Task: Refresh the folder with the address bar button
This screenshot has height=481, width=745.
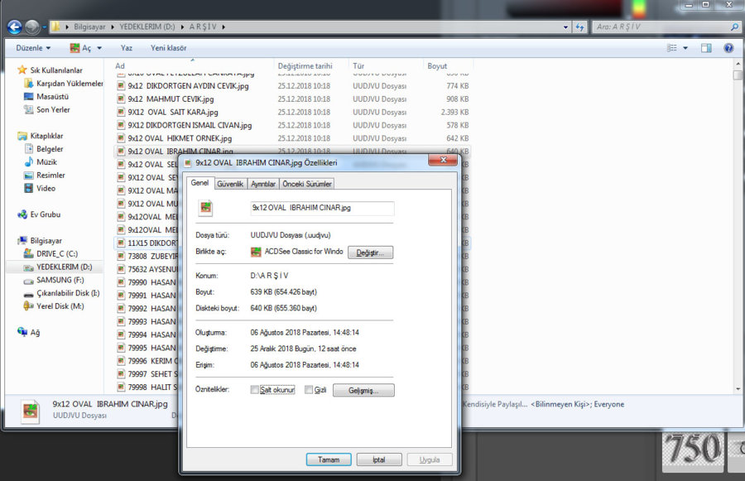Action: click(x=579, y=27)
